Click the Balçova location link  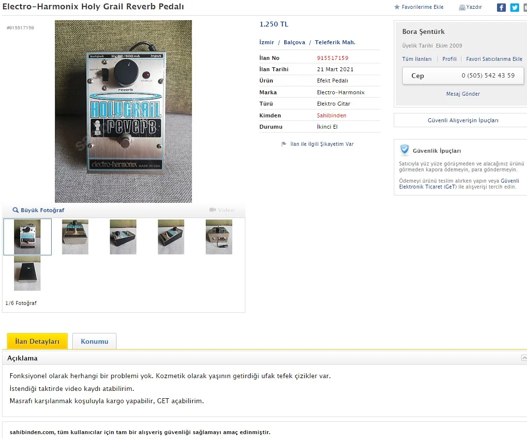click(294, 42)
